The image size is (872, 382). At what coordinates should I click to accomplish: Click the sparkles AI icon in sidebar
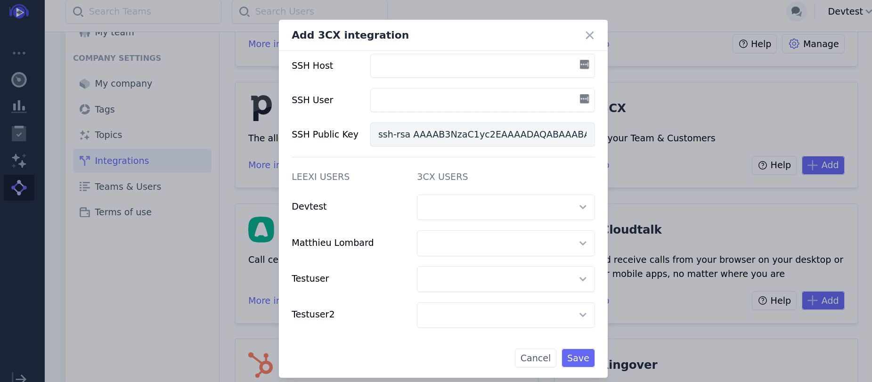[x=19, y=161]
